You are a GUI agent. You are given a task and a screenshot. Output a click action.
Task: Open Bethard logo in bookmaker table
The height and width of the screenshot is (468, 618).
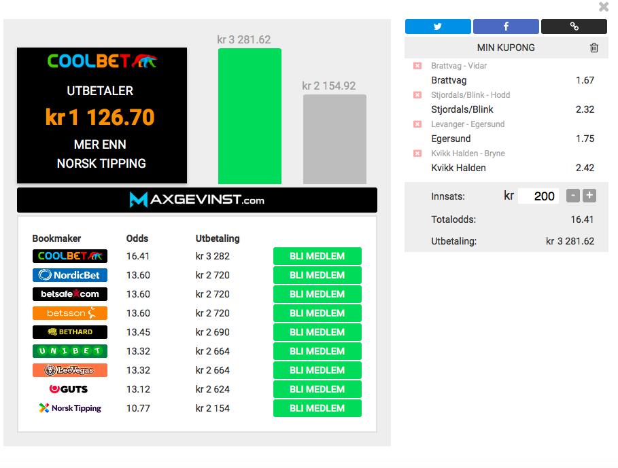click(70, 332)
